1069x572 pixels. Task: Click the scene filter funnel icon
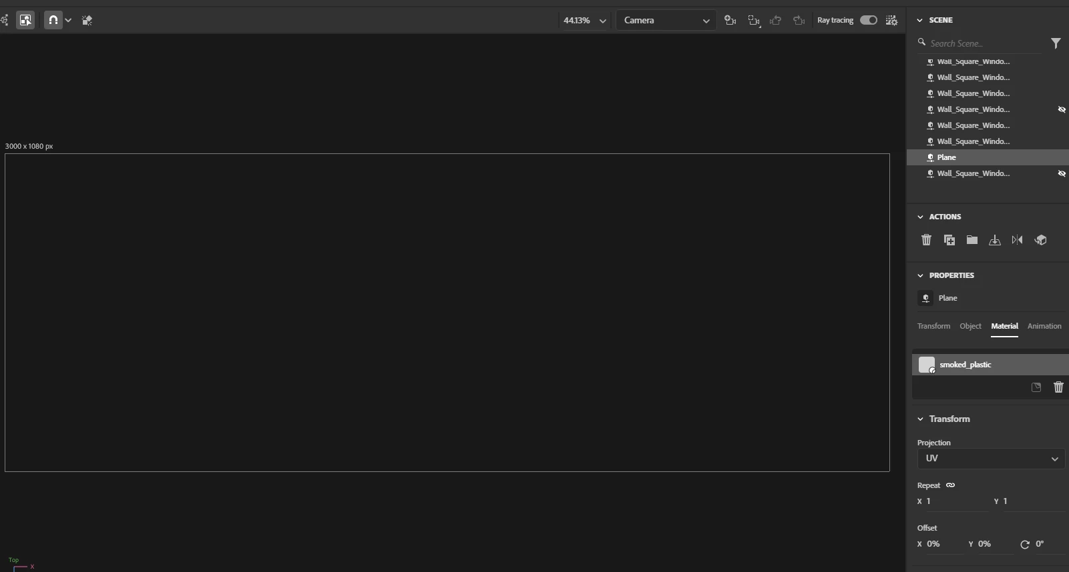pos(1056,43)
